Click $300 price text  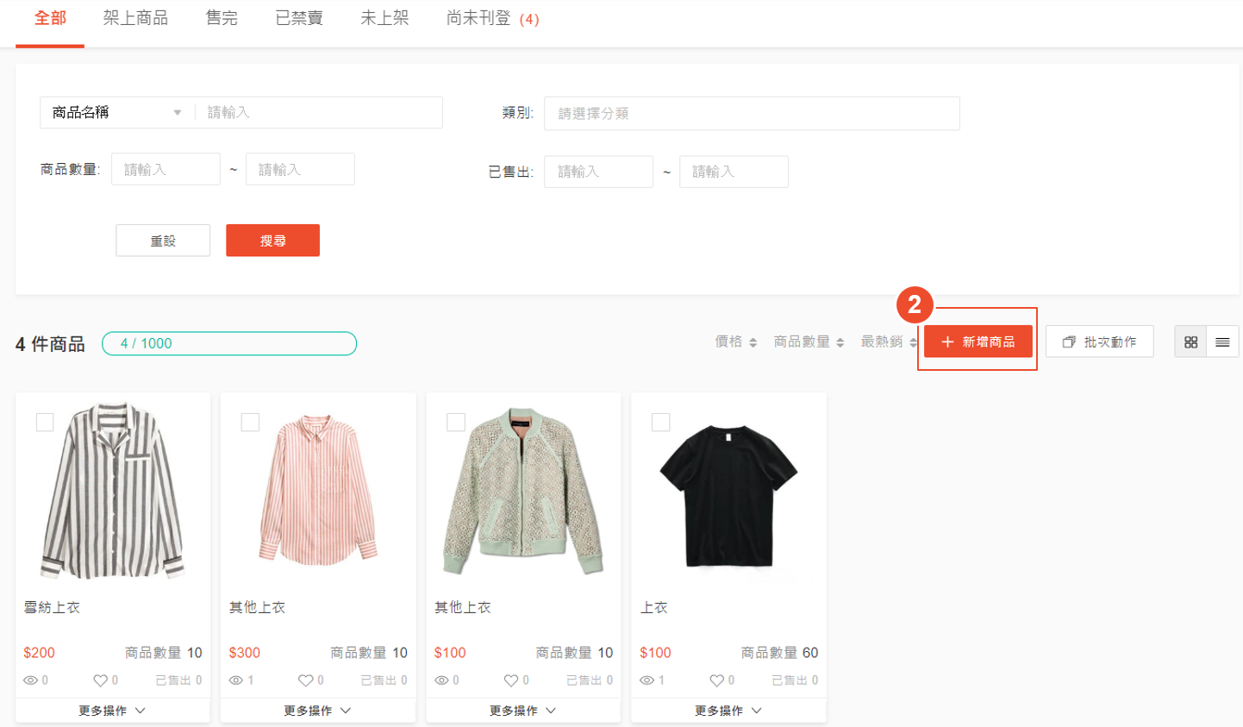pyautogui.click(x=244, y=653)
